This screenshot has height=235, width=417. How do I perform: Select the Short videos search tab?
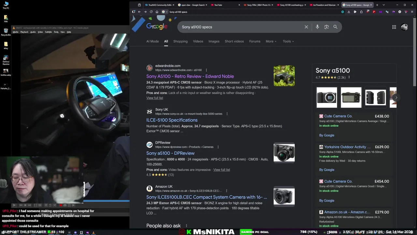click(234, 41)
